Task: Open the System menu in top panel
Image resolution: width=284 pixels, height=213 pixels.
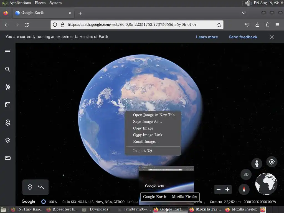Action: coord(55,3)
